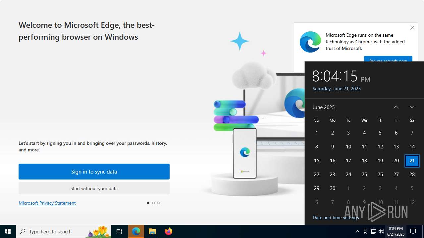Click the taskbar search box

64,231
